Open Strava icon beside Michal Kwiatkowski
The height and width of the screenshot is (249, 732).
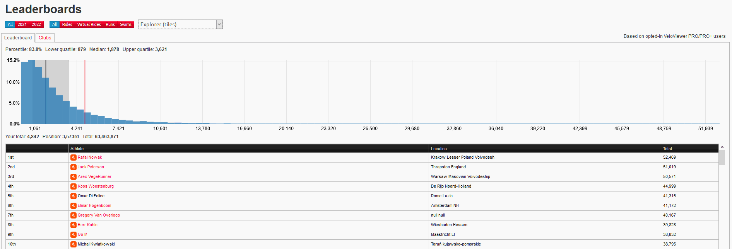(x=73, y=244)
